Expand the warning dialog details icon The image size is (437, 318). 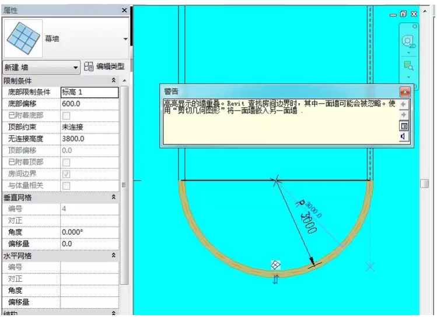(404, 126)
